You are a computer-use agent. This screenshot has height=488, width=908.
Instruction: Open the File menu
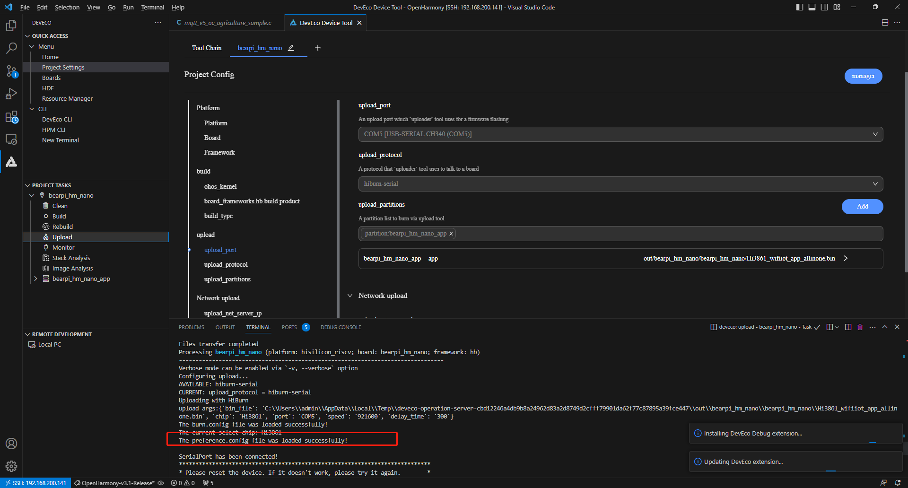pos(25,7)
